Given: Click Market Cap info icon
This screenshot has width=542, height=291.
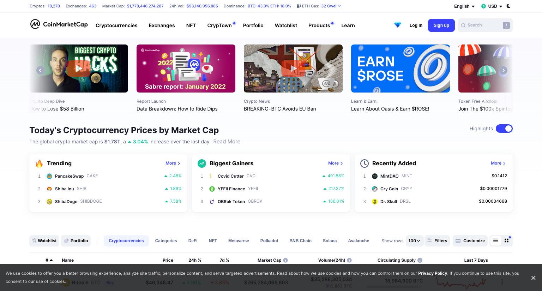Looking at the screenshot, I should tap(285, 260).
